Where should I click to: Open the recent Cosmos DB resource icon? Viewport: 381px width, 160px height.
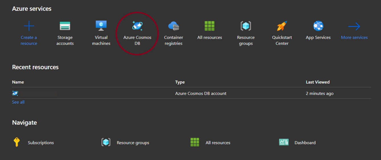pos(15,93)
